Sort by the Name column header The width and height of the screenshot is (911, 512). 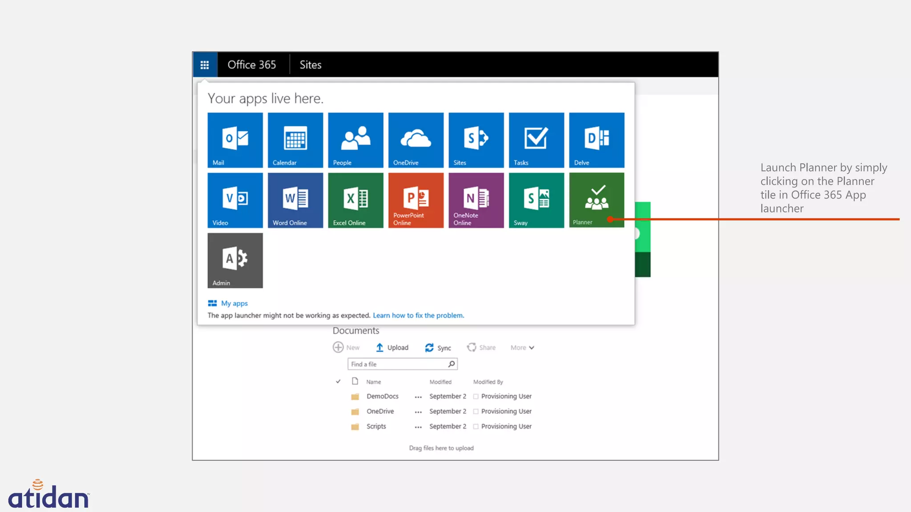pyautogui.click(x=374, y=382)
